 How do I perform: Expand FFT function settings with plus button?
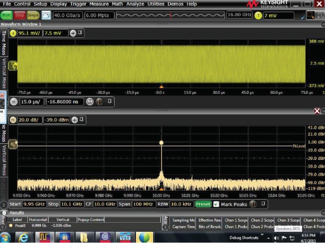(74, 120)
